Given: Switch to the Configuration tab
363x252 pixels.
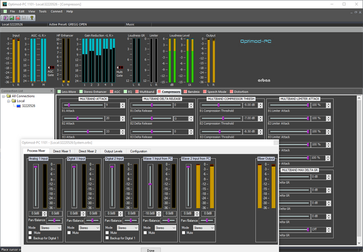Looking at the screenshot, I should point(139,151).
